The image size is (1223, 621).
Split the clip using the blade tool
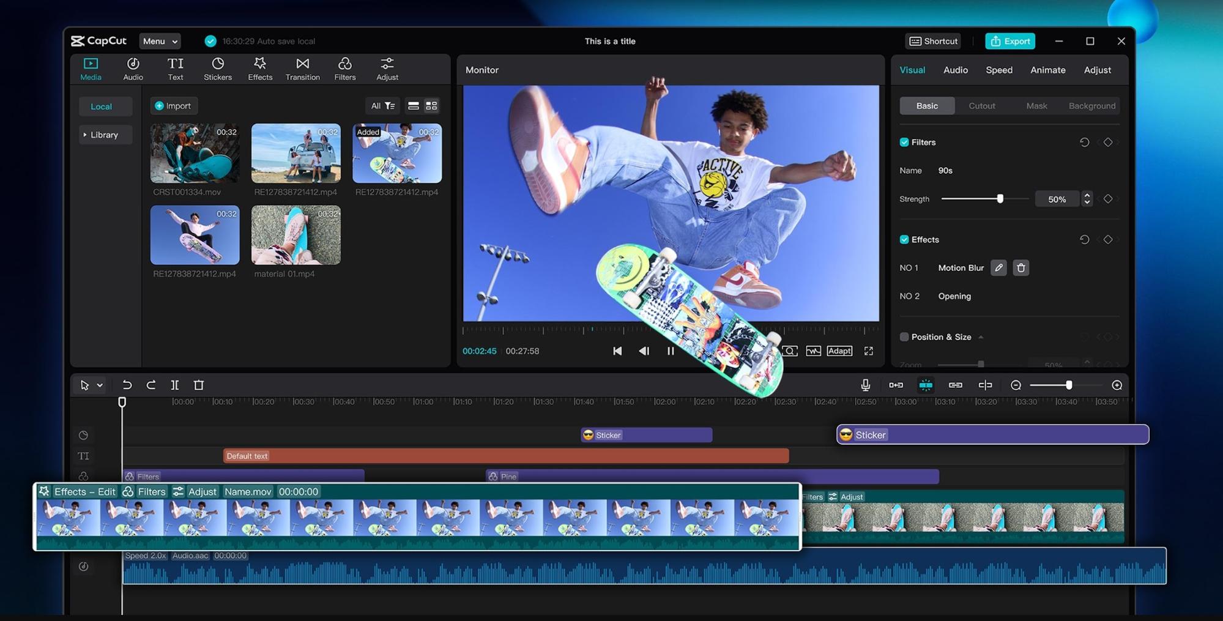click(174, 385)
